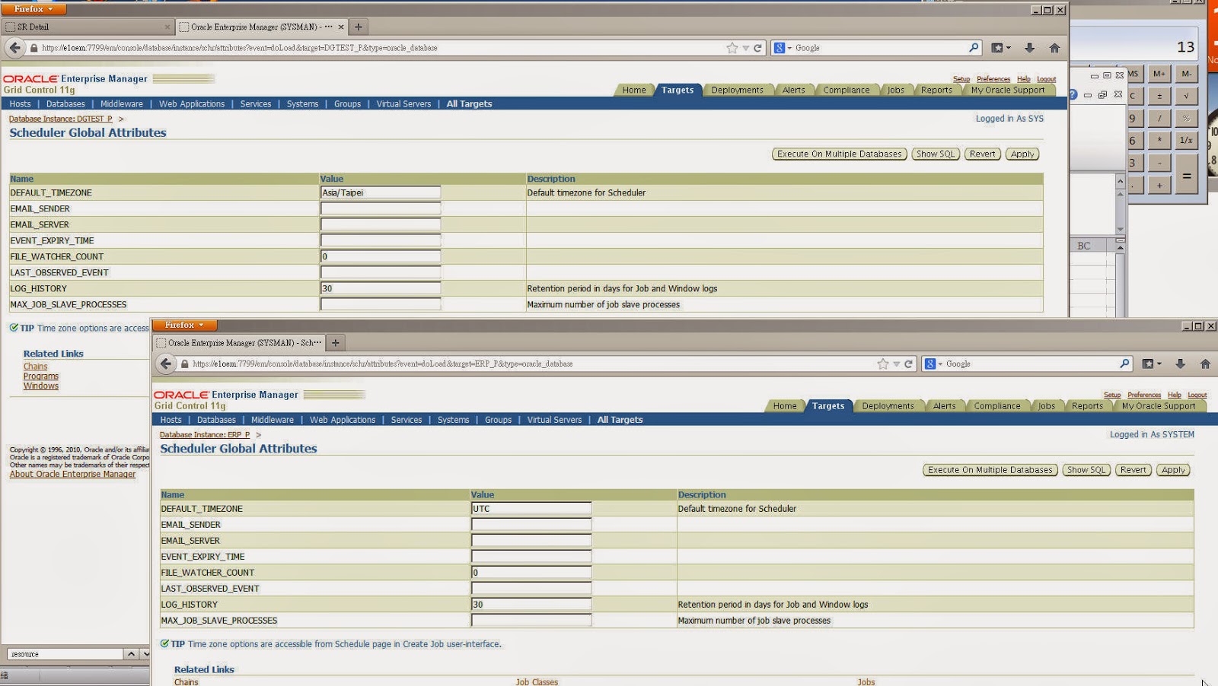The image size is (1218, 686).
Task: Open the Bookmarks menu icon in the lower Firefox window
Action: [1151, 364]
